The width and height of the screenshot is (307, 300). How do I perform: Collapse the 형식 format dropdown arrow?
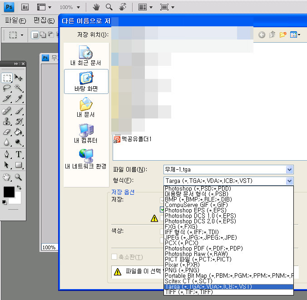[289, 181]
